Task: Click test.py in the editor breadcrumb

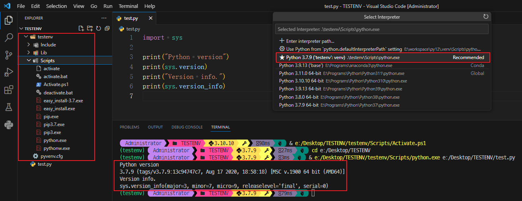Action: coord(133,29)
